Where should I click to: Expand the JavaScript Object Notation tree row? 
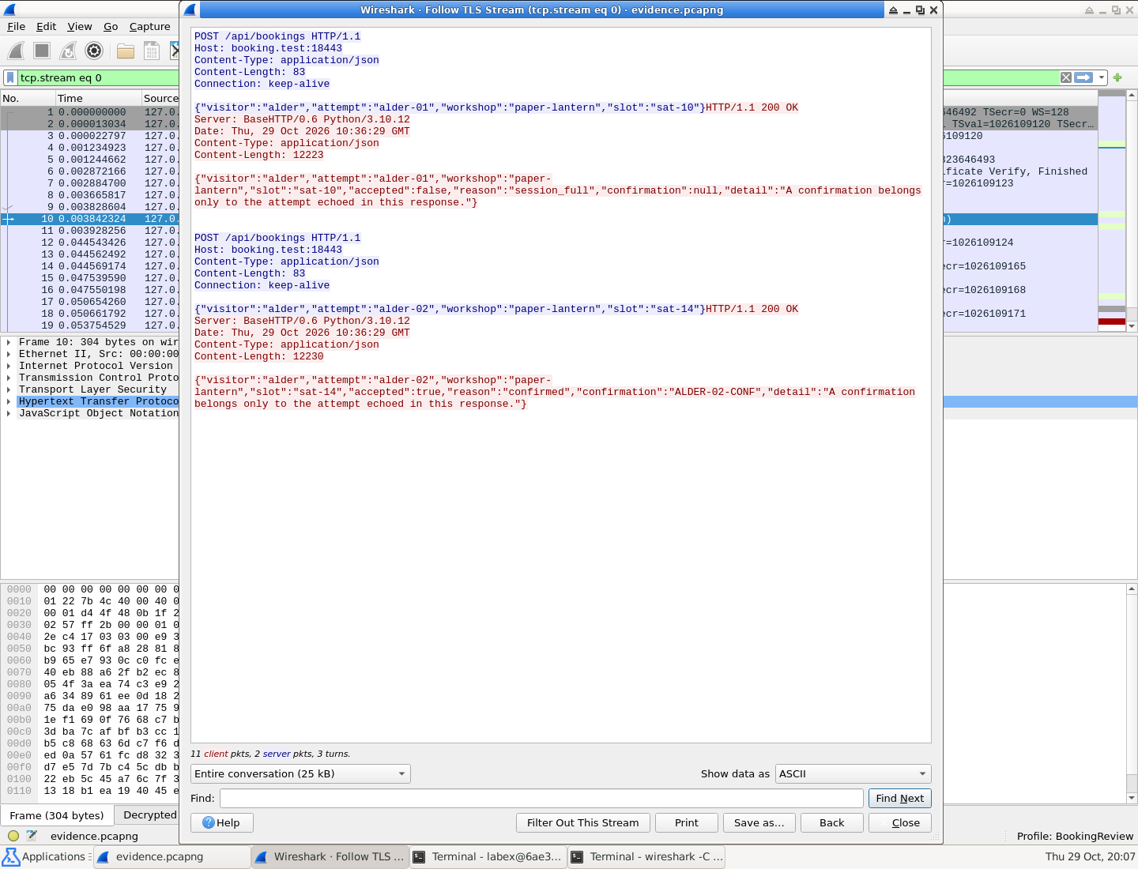(9, 413)
